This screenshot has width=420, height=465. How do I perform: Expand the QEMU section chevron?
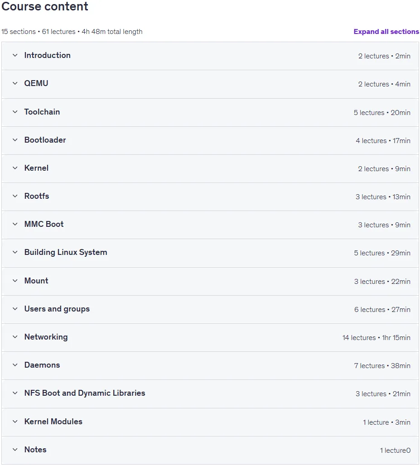click(x=15, y=83)
